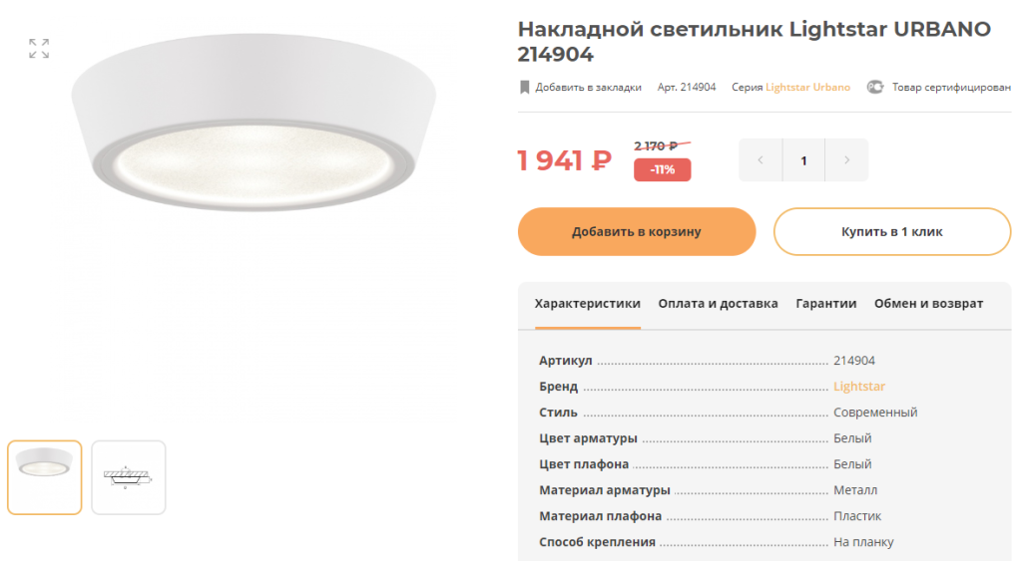Click the quantity input field
The image size is (1022, 561).
click(x=803, y=160)
